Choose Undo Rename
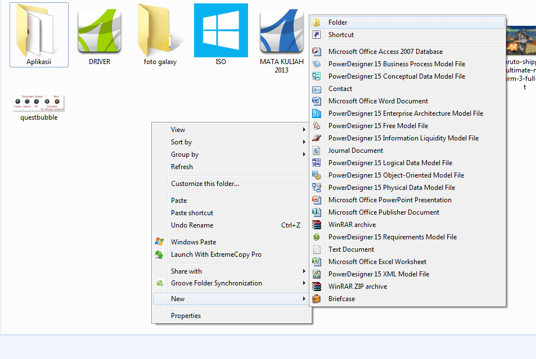 tap(231, 225)
